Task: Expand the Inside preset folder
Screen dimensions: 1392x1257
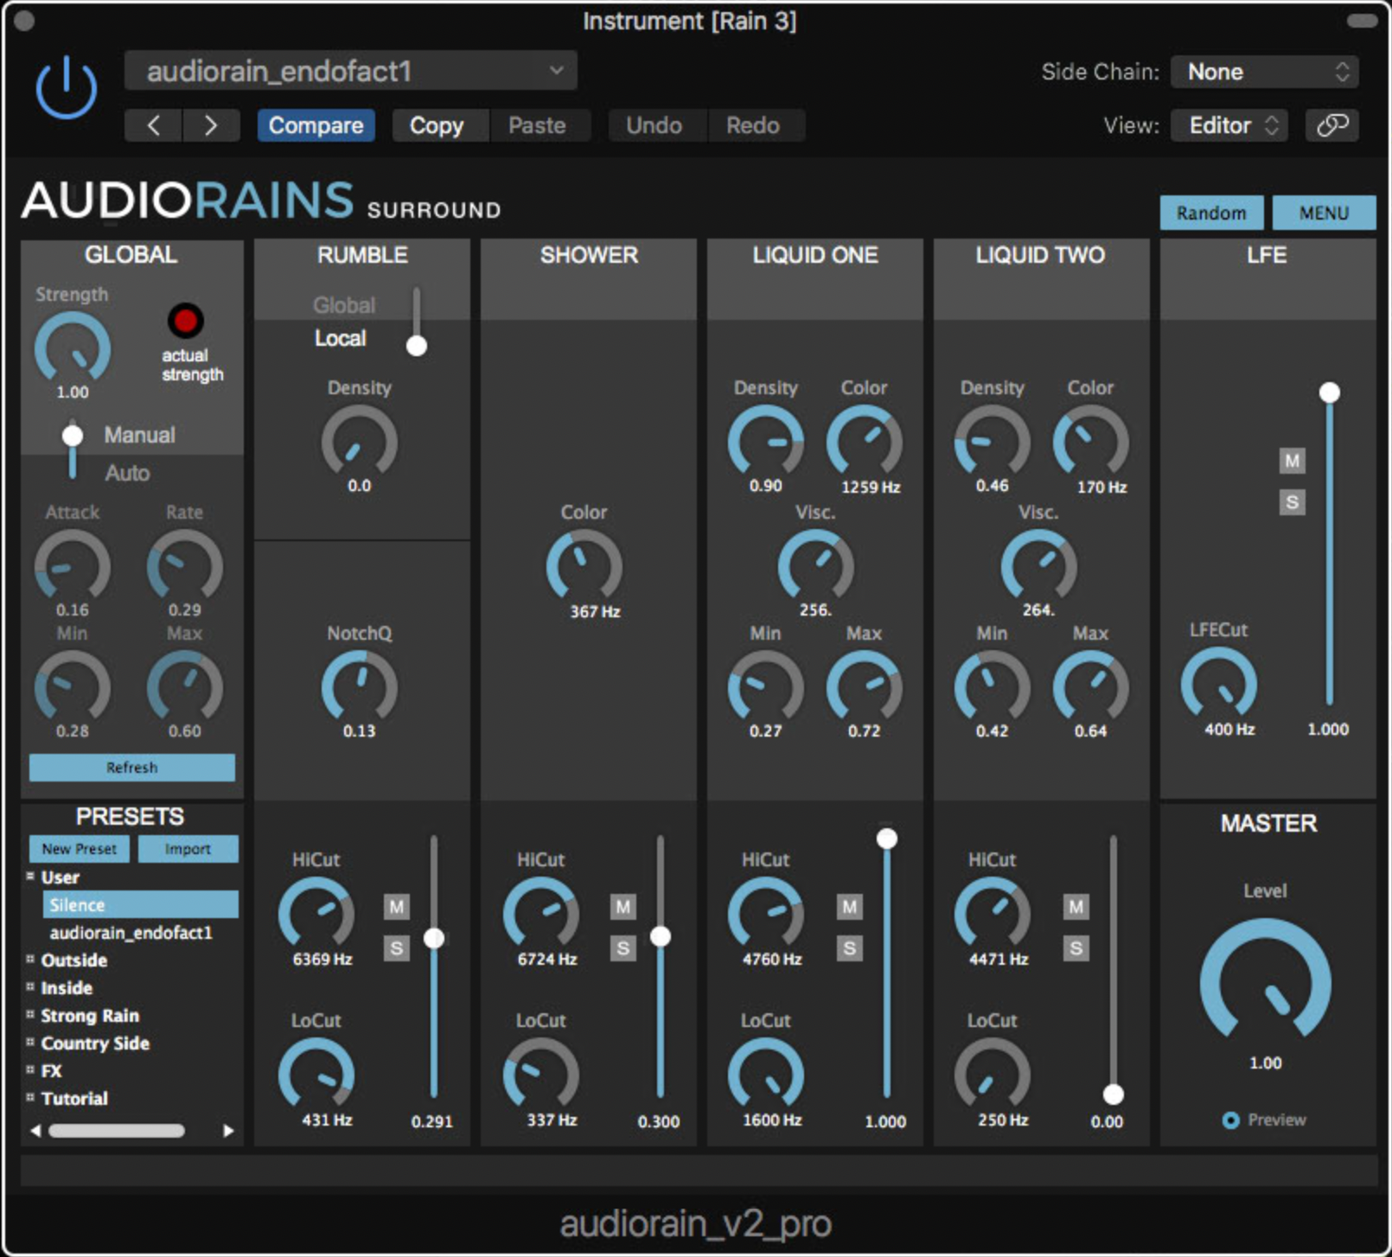Action: pyautogui.click(x=30, y=987)
